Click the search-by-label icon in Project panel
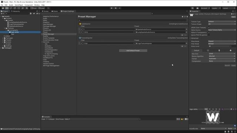 point(34,14)
